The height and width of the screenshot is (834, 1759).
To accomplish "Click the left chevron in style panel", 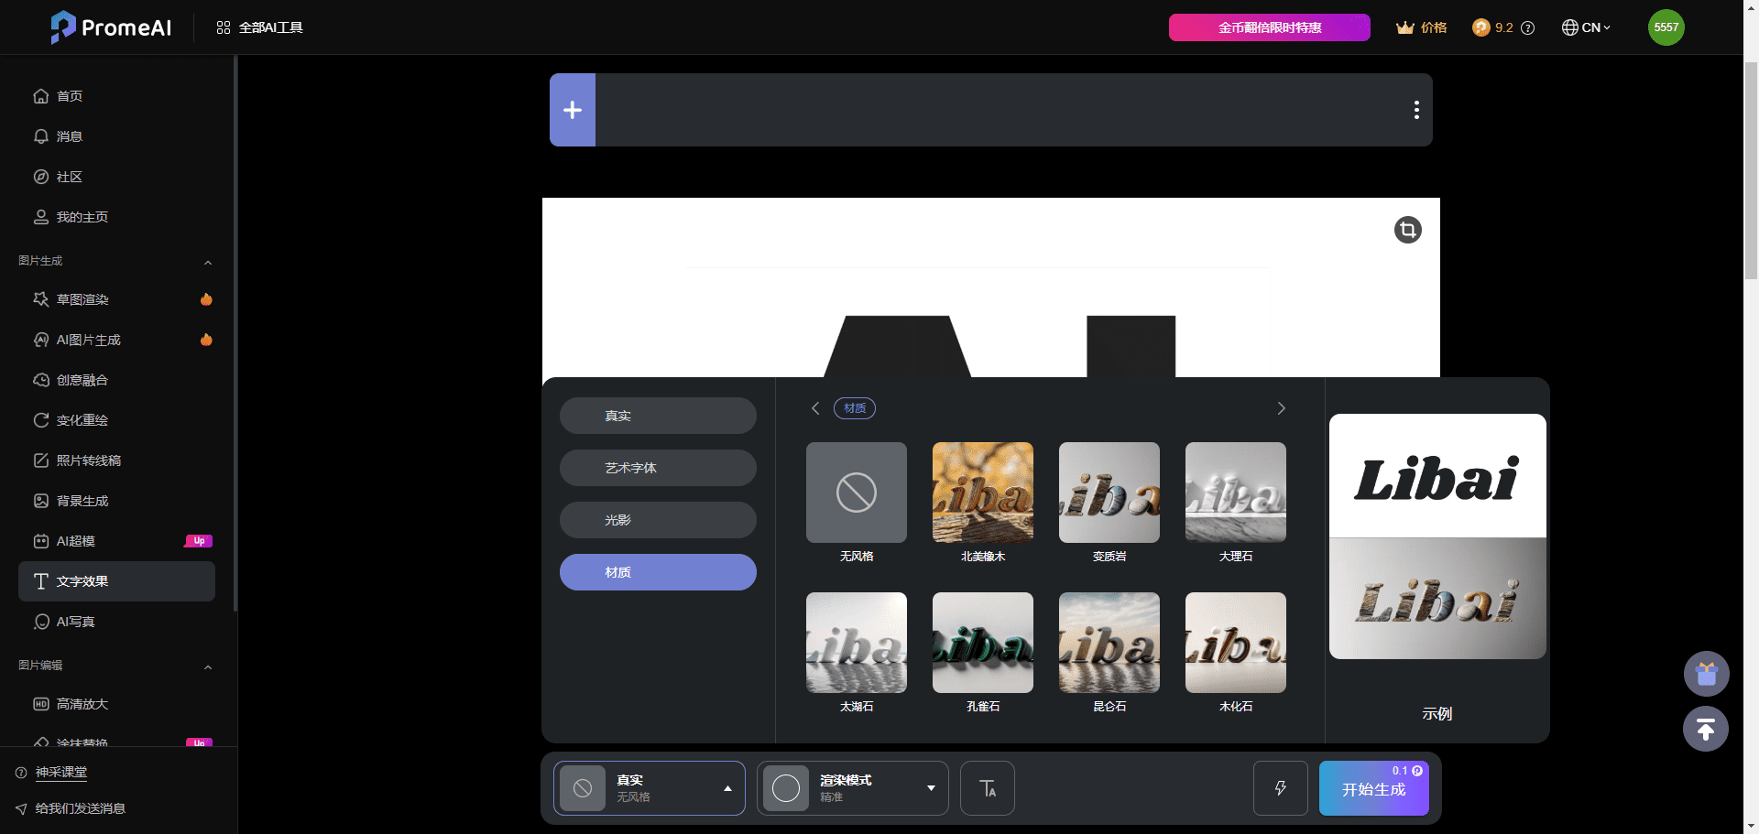I will click(815, 408).
